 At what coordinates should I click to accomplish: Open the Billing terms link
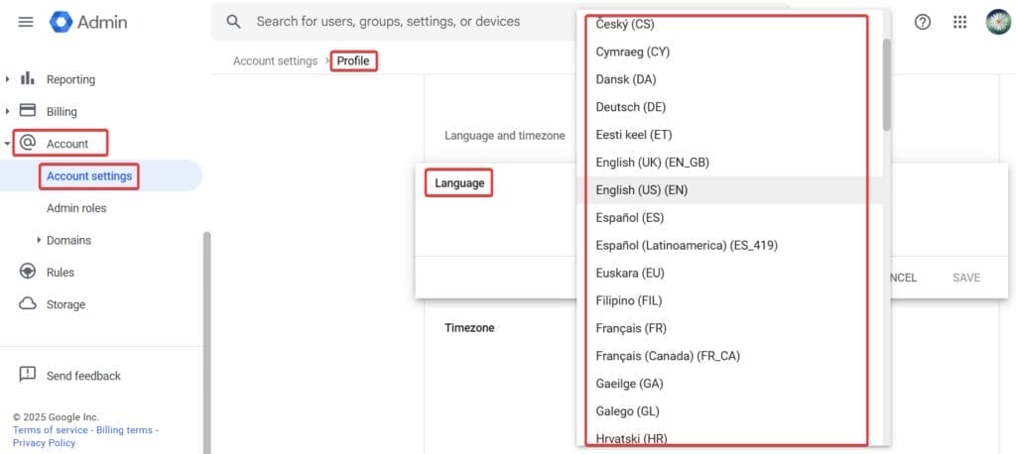[x=124, y=430]
